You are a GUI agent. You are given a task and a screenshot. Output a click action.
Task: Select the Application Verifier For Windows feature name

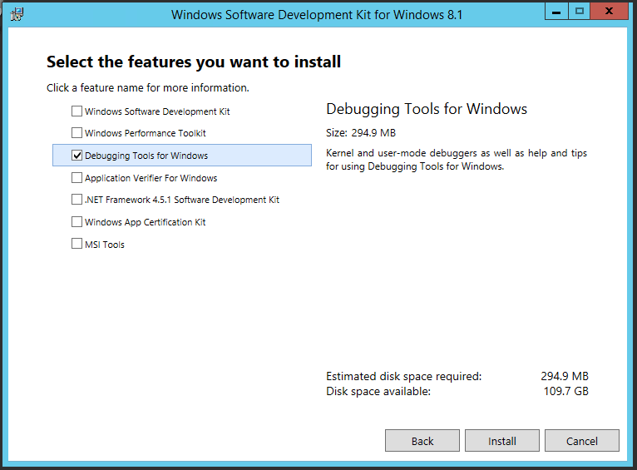(151, 178)
